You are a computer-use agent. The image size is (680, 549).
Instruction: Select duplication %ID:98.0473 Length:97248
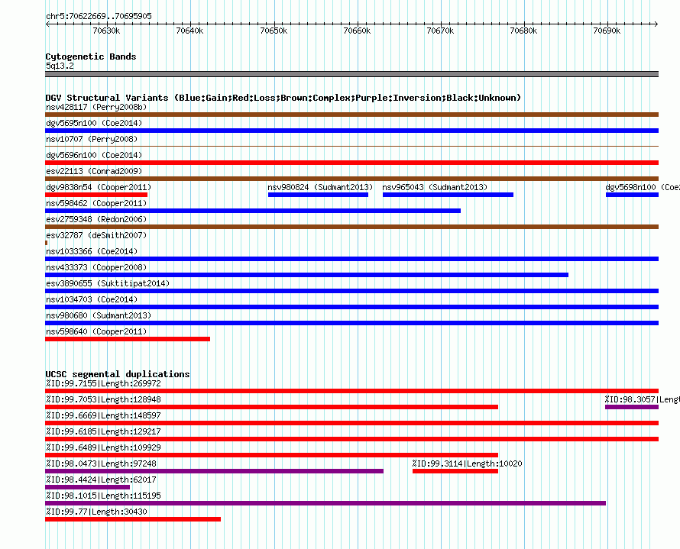(x=101, y=463)
